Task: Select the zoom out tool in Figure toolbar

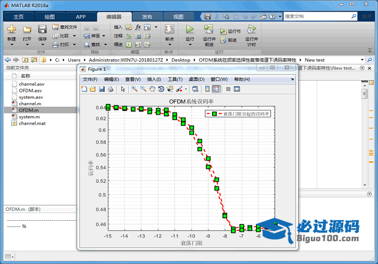Action: 143,89
